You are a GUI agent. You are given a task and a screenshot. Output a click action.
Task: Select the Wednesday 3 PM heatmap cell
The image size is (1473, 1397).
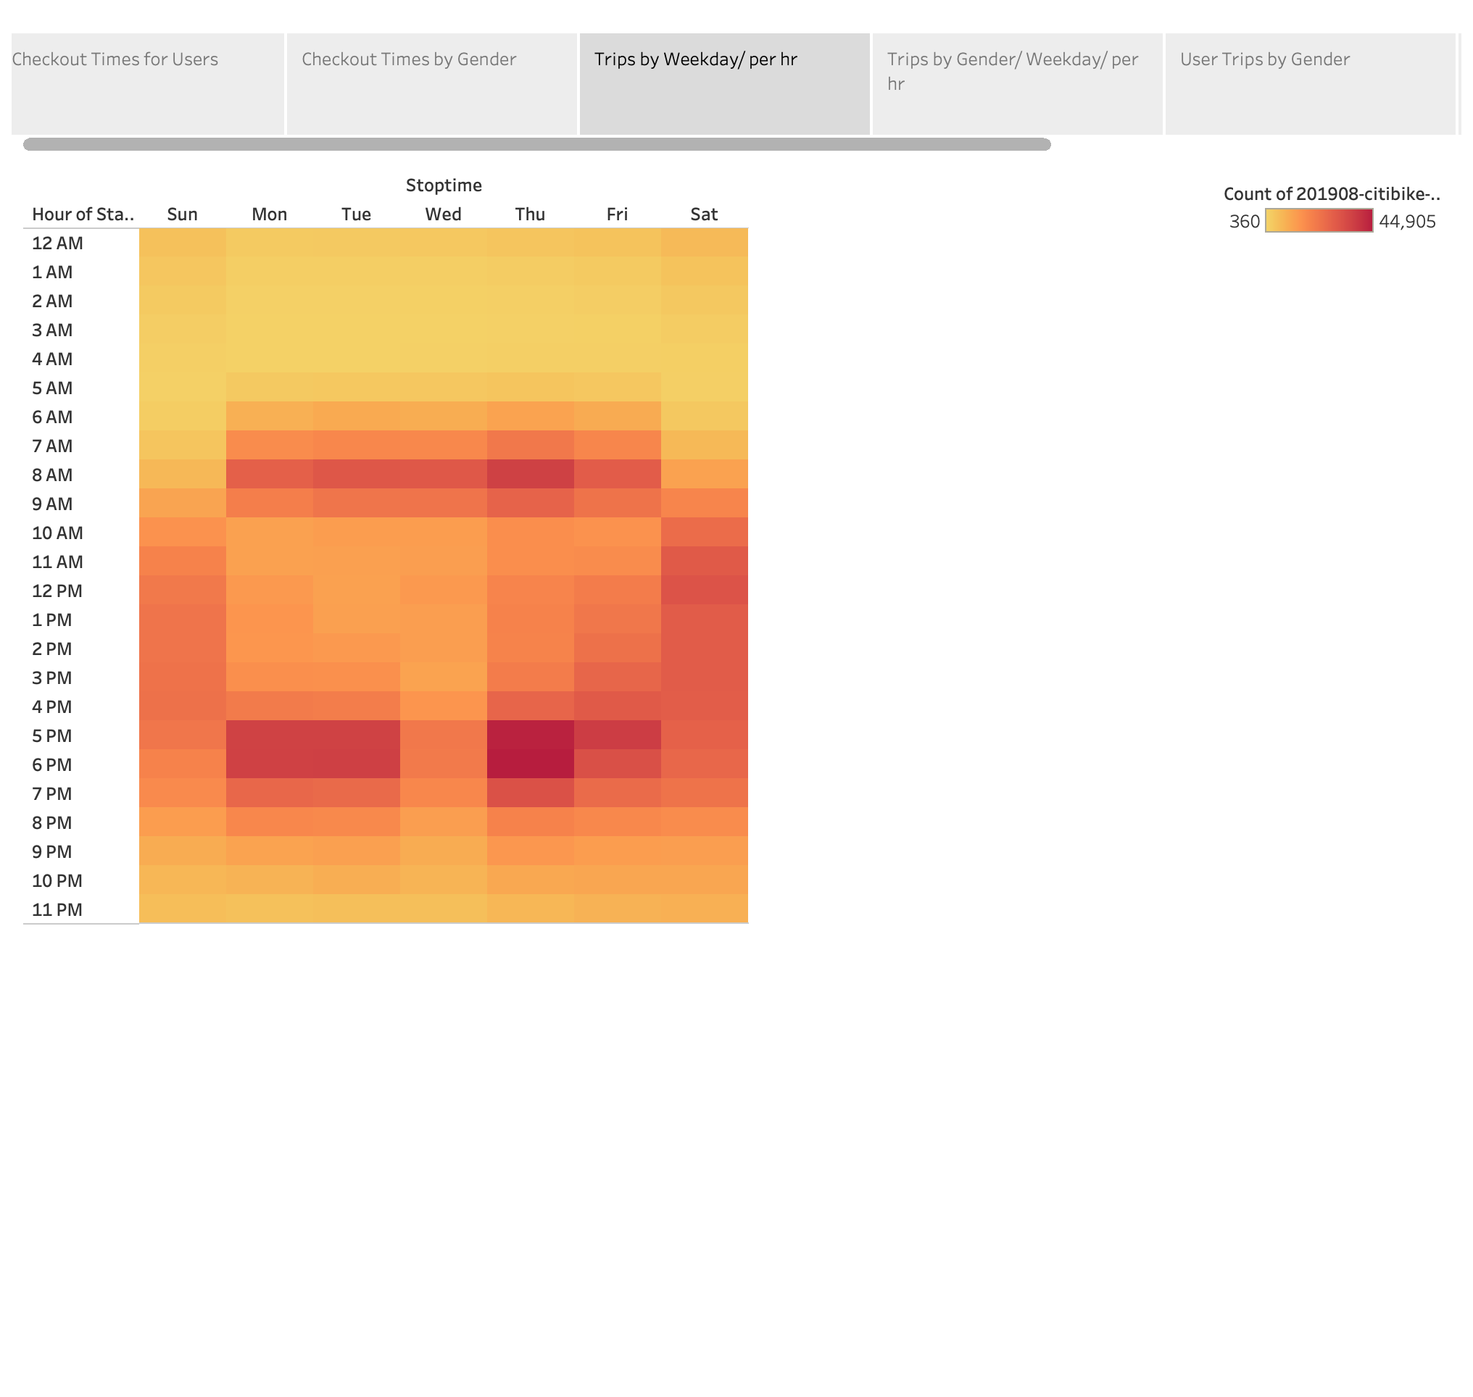(x=444, y=677)
